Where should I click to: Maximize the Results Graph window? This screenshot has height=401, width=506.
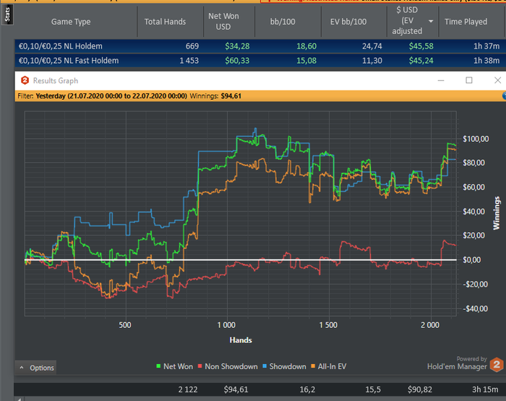pos(469,80)
